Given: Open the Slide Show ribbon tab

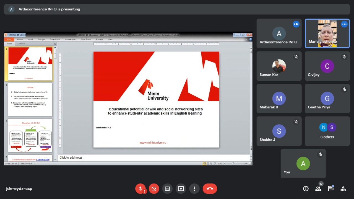Looking at the screenshot, I should point(86,40).
